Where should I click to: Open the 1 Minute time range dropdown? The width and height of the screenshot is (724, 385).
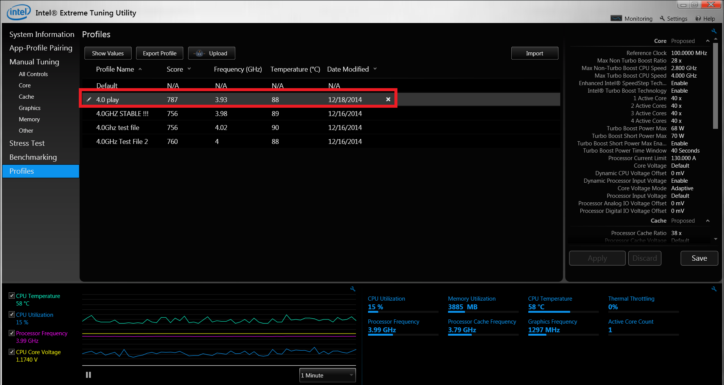point(327,375)
